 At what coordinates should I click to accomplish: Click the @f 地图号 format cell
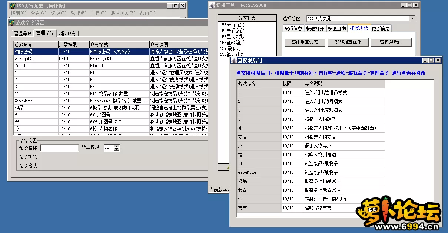click(x=119, y=115)
